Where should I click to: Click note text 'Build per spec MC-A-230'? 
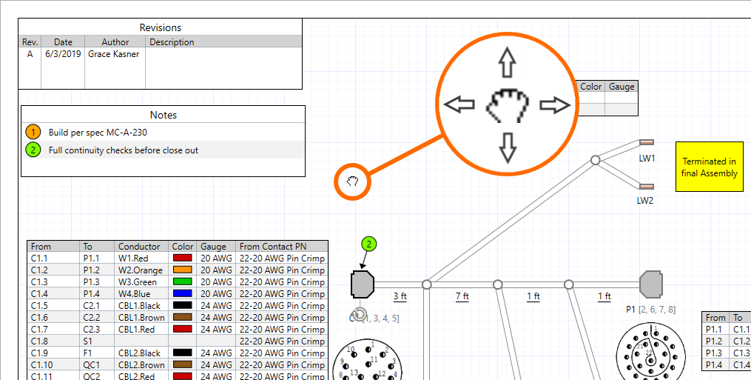tap(98, 133)
